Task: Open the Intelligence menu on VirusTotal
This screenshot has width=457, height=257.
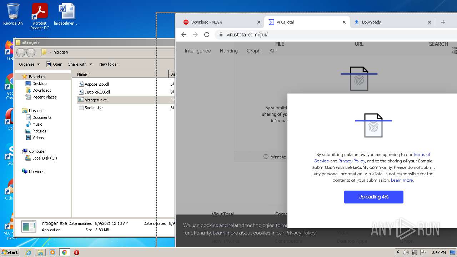Action: [x=198, y=51]
